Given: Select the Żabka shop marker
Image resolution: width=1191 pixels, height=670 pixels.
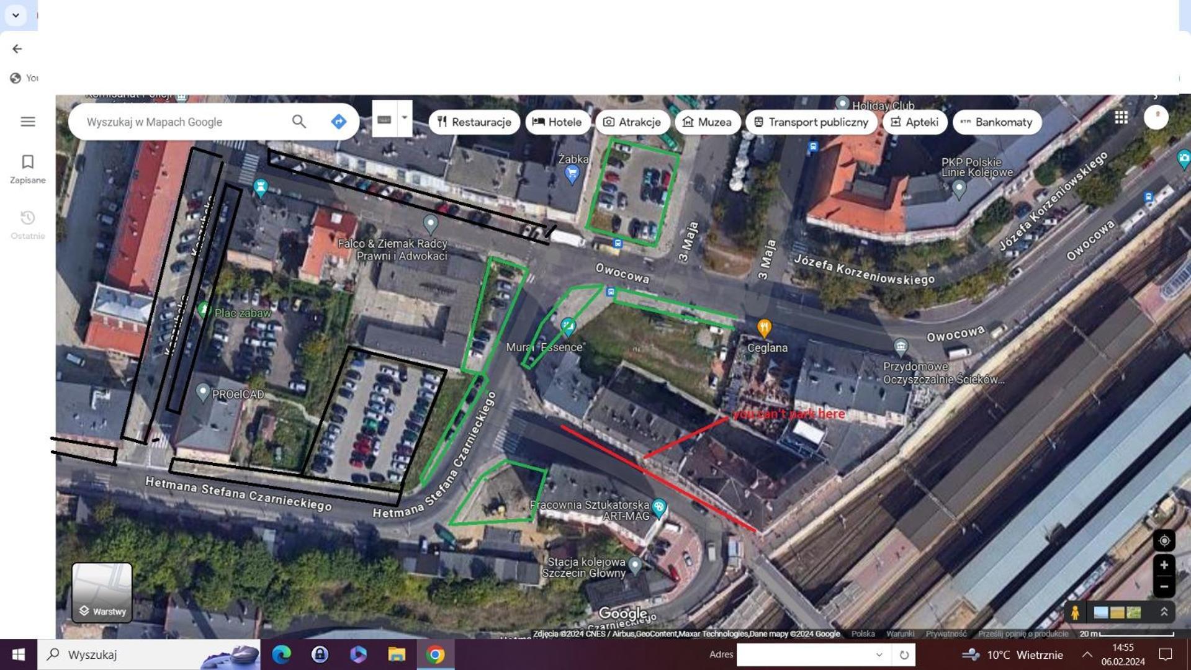Looking at the screenshot, I should pos(572,174).
